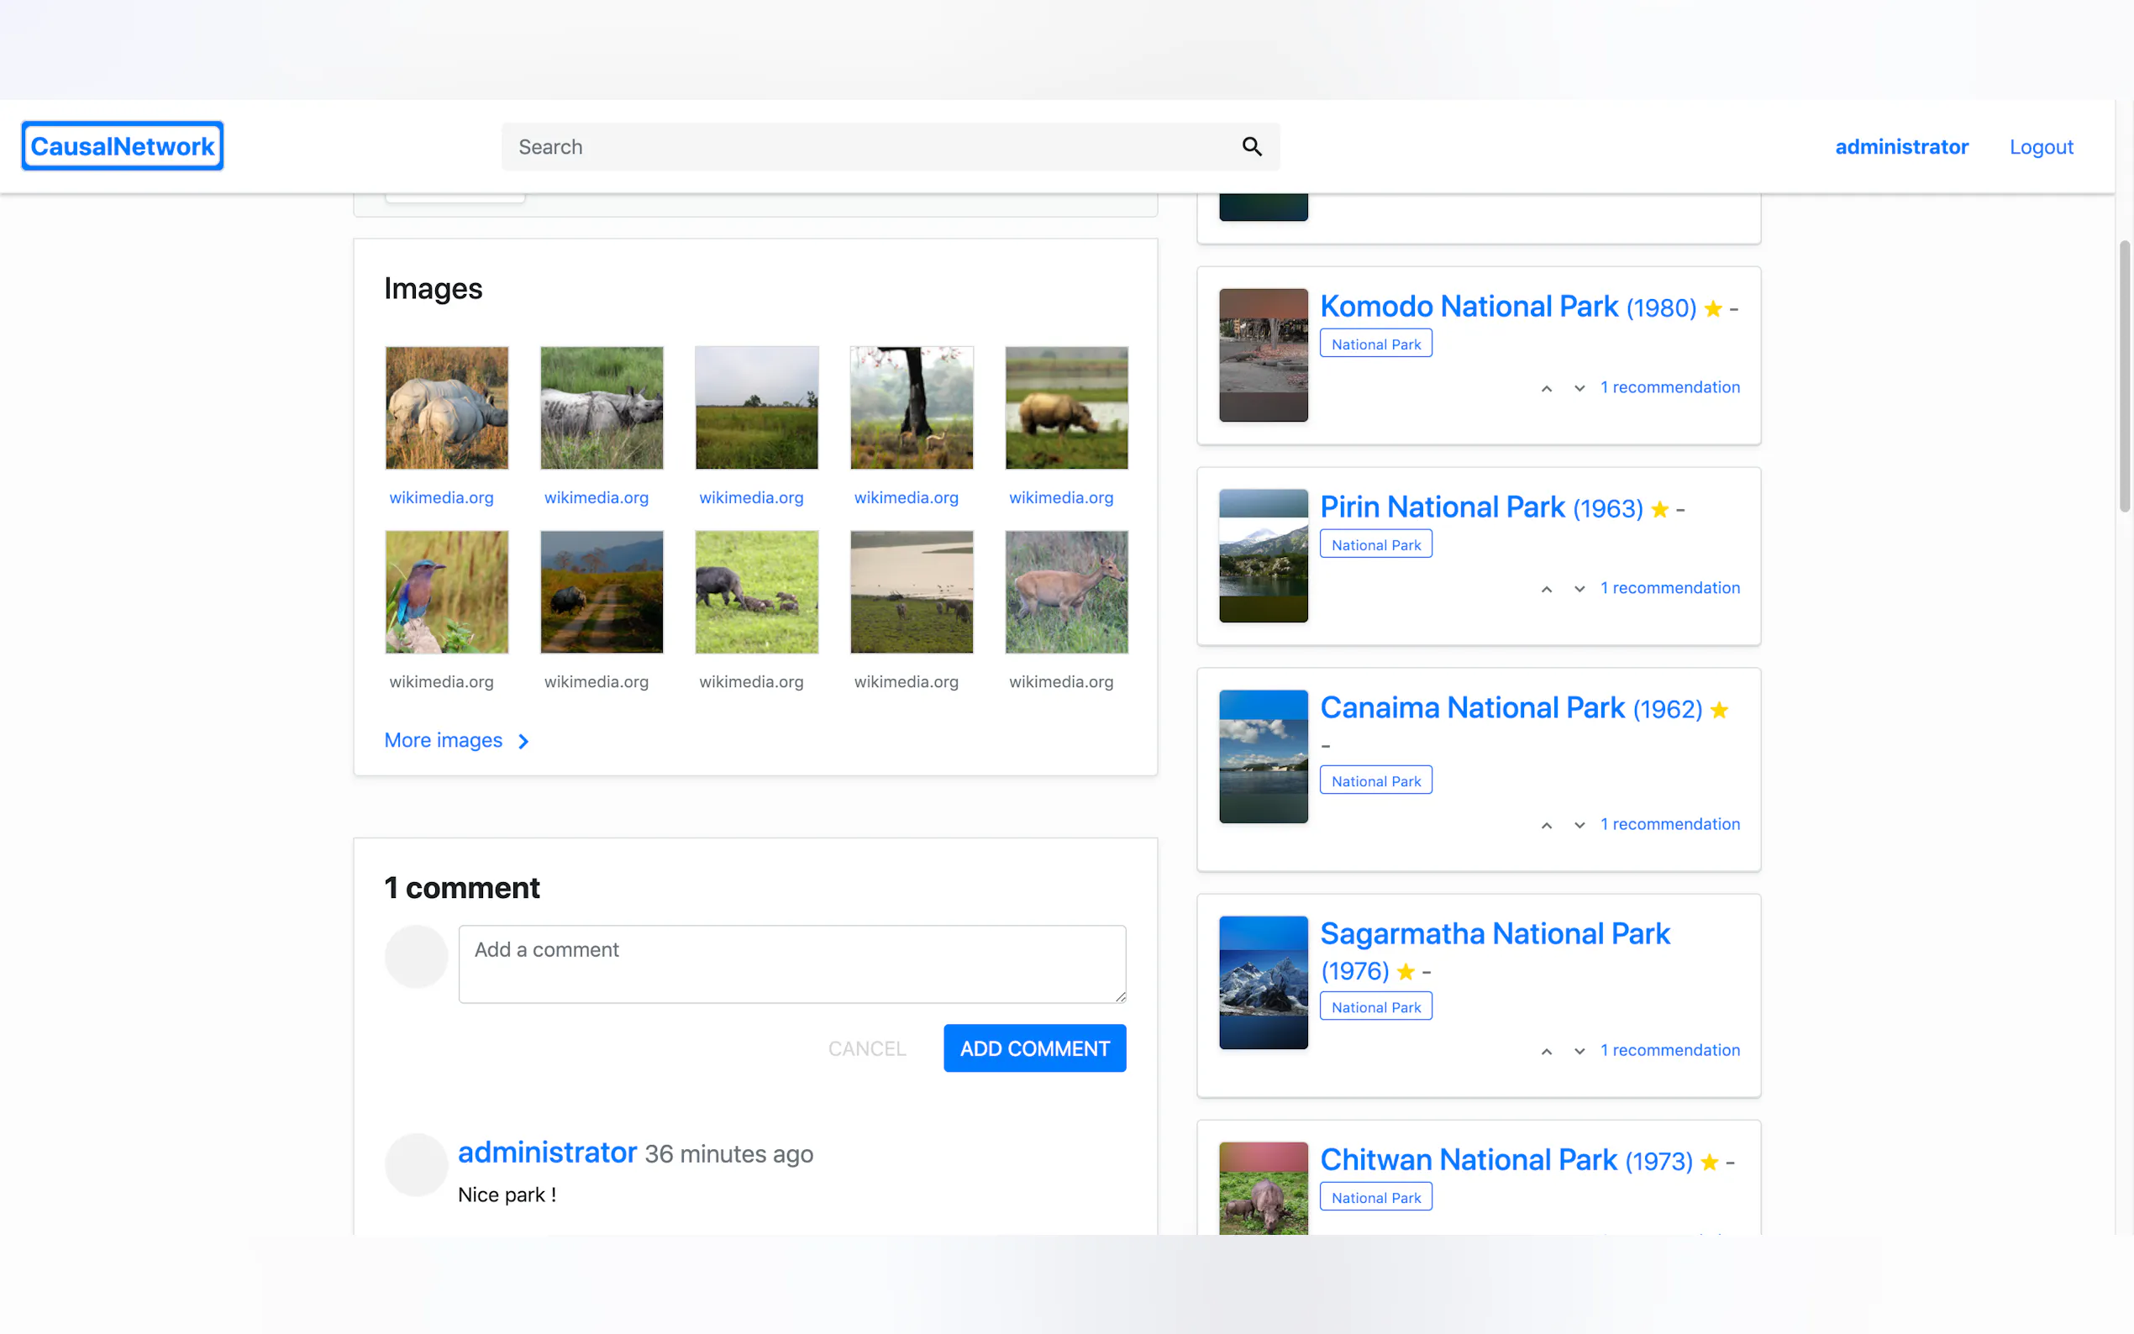
Task: Click the search magnifier icon
Action: click(x=1251, y=146)
